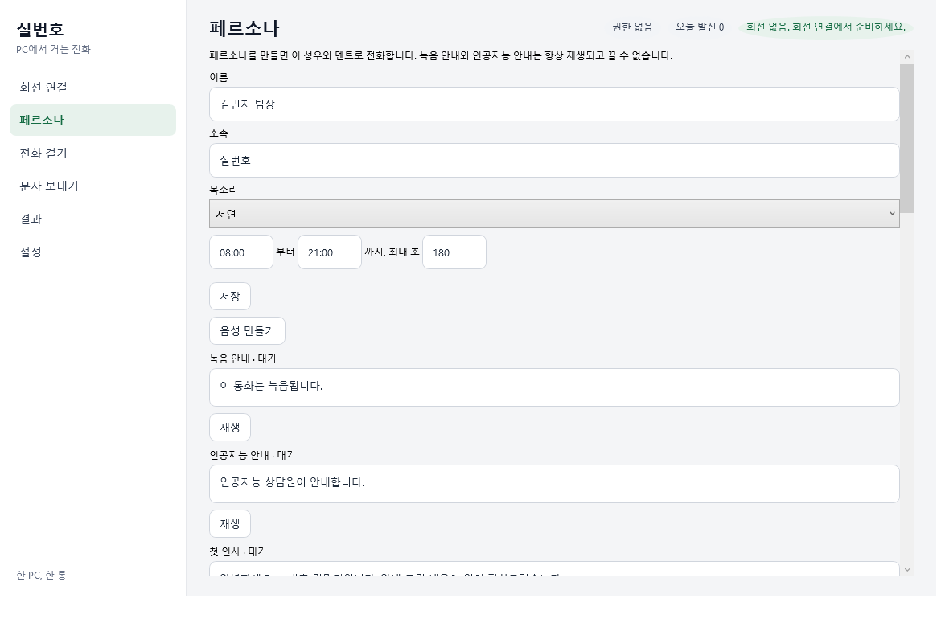Click the 저장 button
The image size is (949, 627).
[x=230, y=297]
